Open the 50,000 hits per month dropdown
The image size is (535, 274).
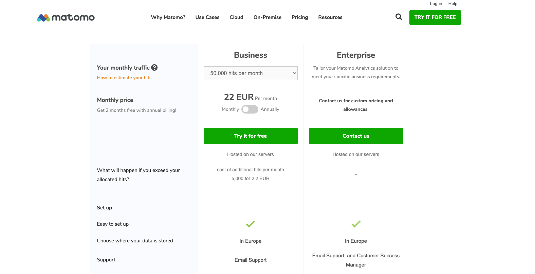(251, 73)
